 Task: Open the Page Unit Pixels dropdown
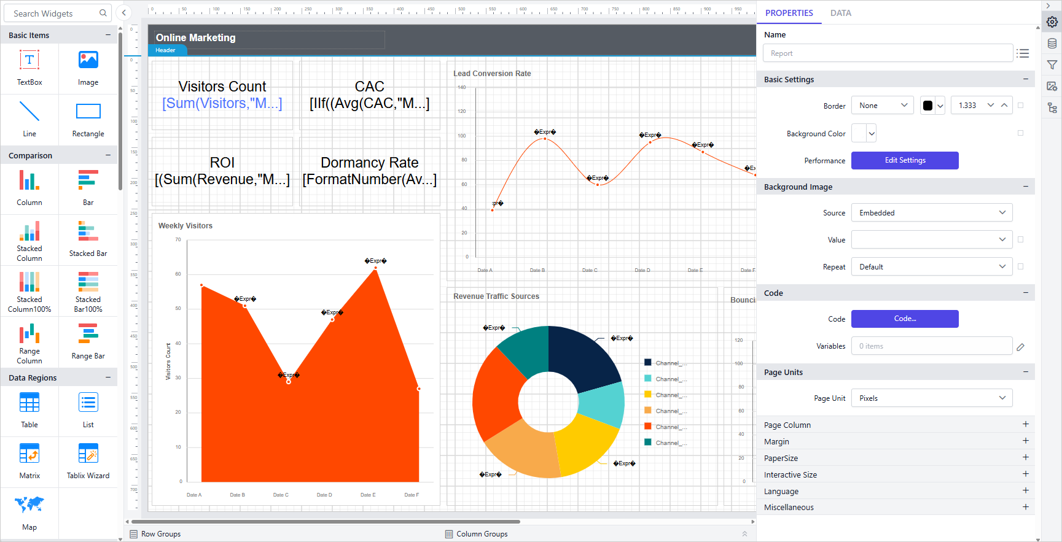tap(932, 398)
